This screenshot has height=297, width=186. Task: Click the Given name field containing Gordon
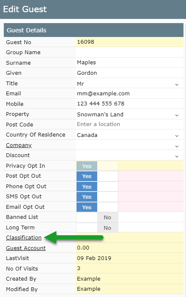coord(130,73)
